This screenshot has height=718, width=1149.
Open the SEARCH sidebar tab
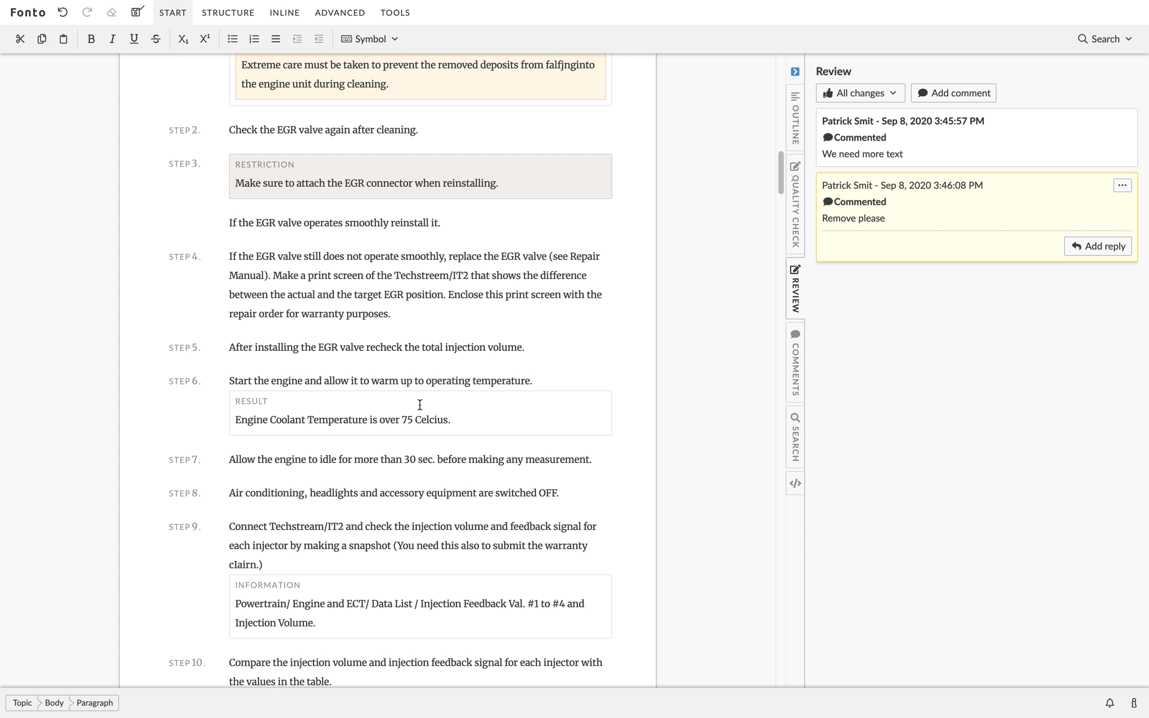[795, 437]
